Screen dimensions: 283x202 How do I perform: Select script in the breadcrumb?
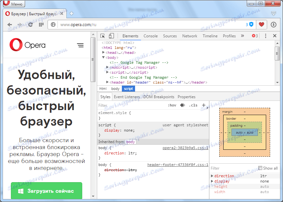click(128, 89)
